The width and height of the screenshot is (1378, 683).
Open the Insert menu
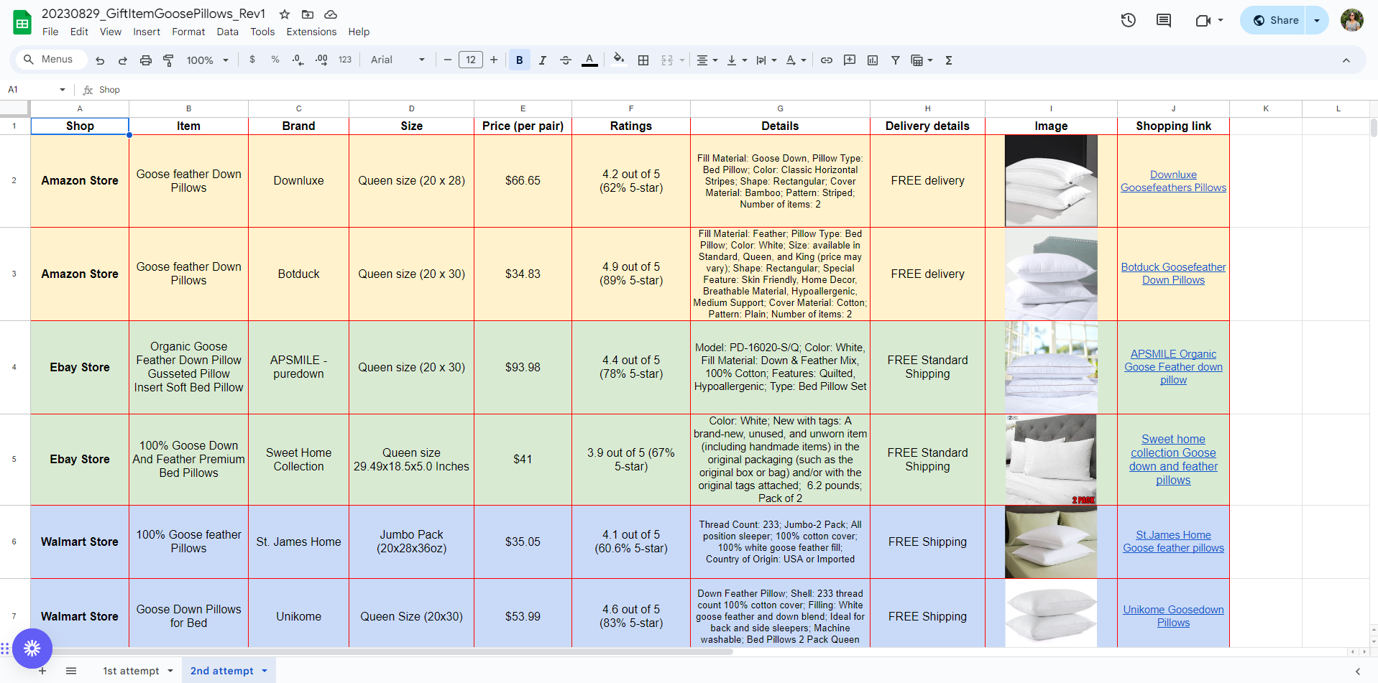tap(147, 32)
